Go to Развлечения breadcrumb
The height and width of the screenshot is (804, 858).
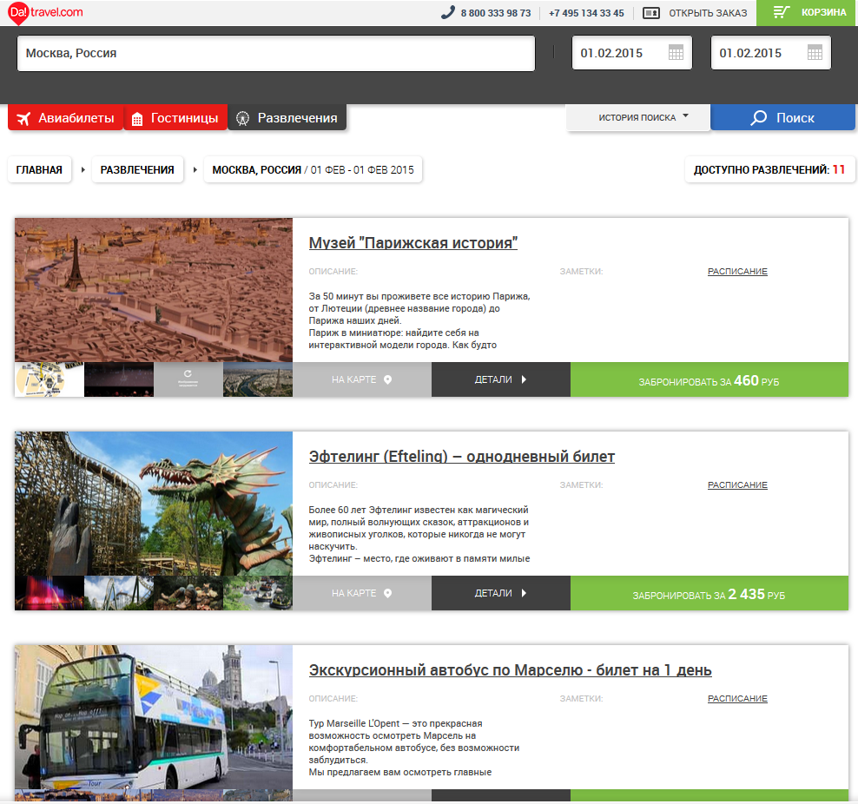click(x=137, y=170)
